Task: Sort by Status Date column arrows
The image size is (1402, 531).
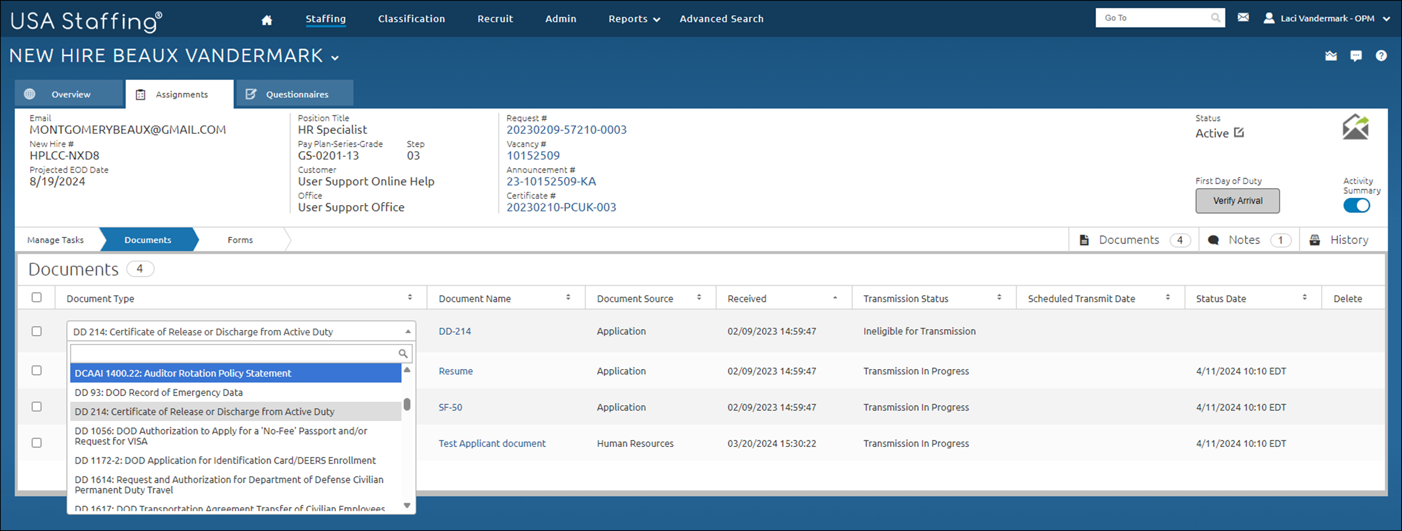Action: coord(1304,297)
